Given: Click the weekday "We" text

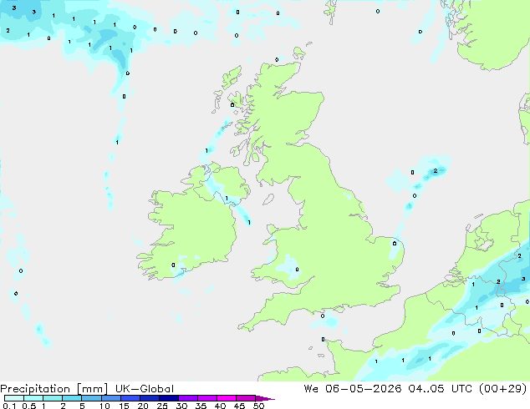Looking at the screenshot, I should pyautogui.click(x=311, y=389).
